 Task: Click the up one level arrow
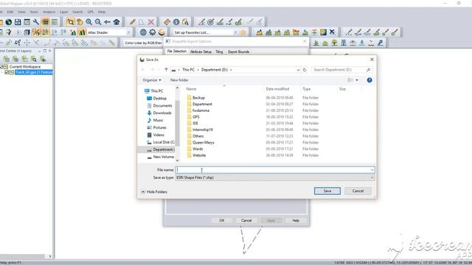[166, 70]
